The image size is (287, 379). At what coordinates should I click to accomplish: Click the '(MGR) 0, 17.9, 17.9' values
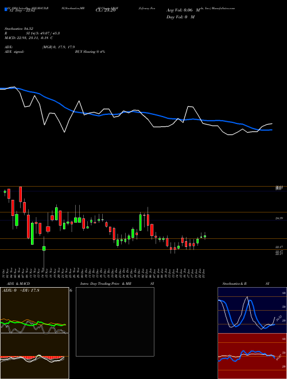(59, 47)
